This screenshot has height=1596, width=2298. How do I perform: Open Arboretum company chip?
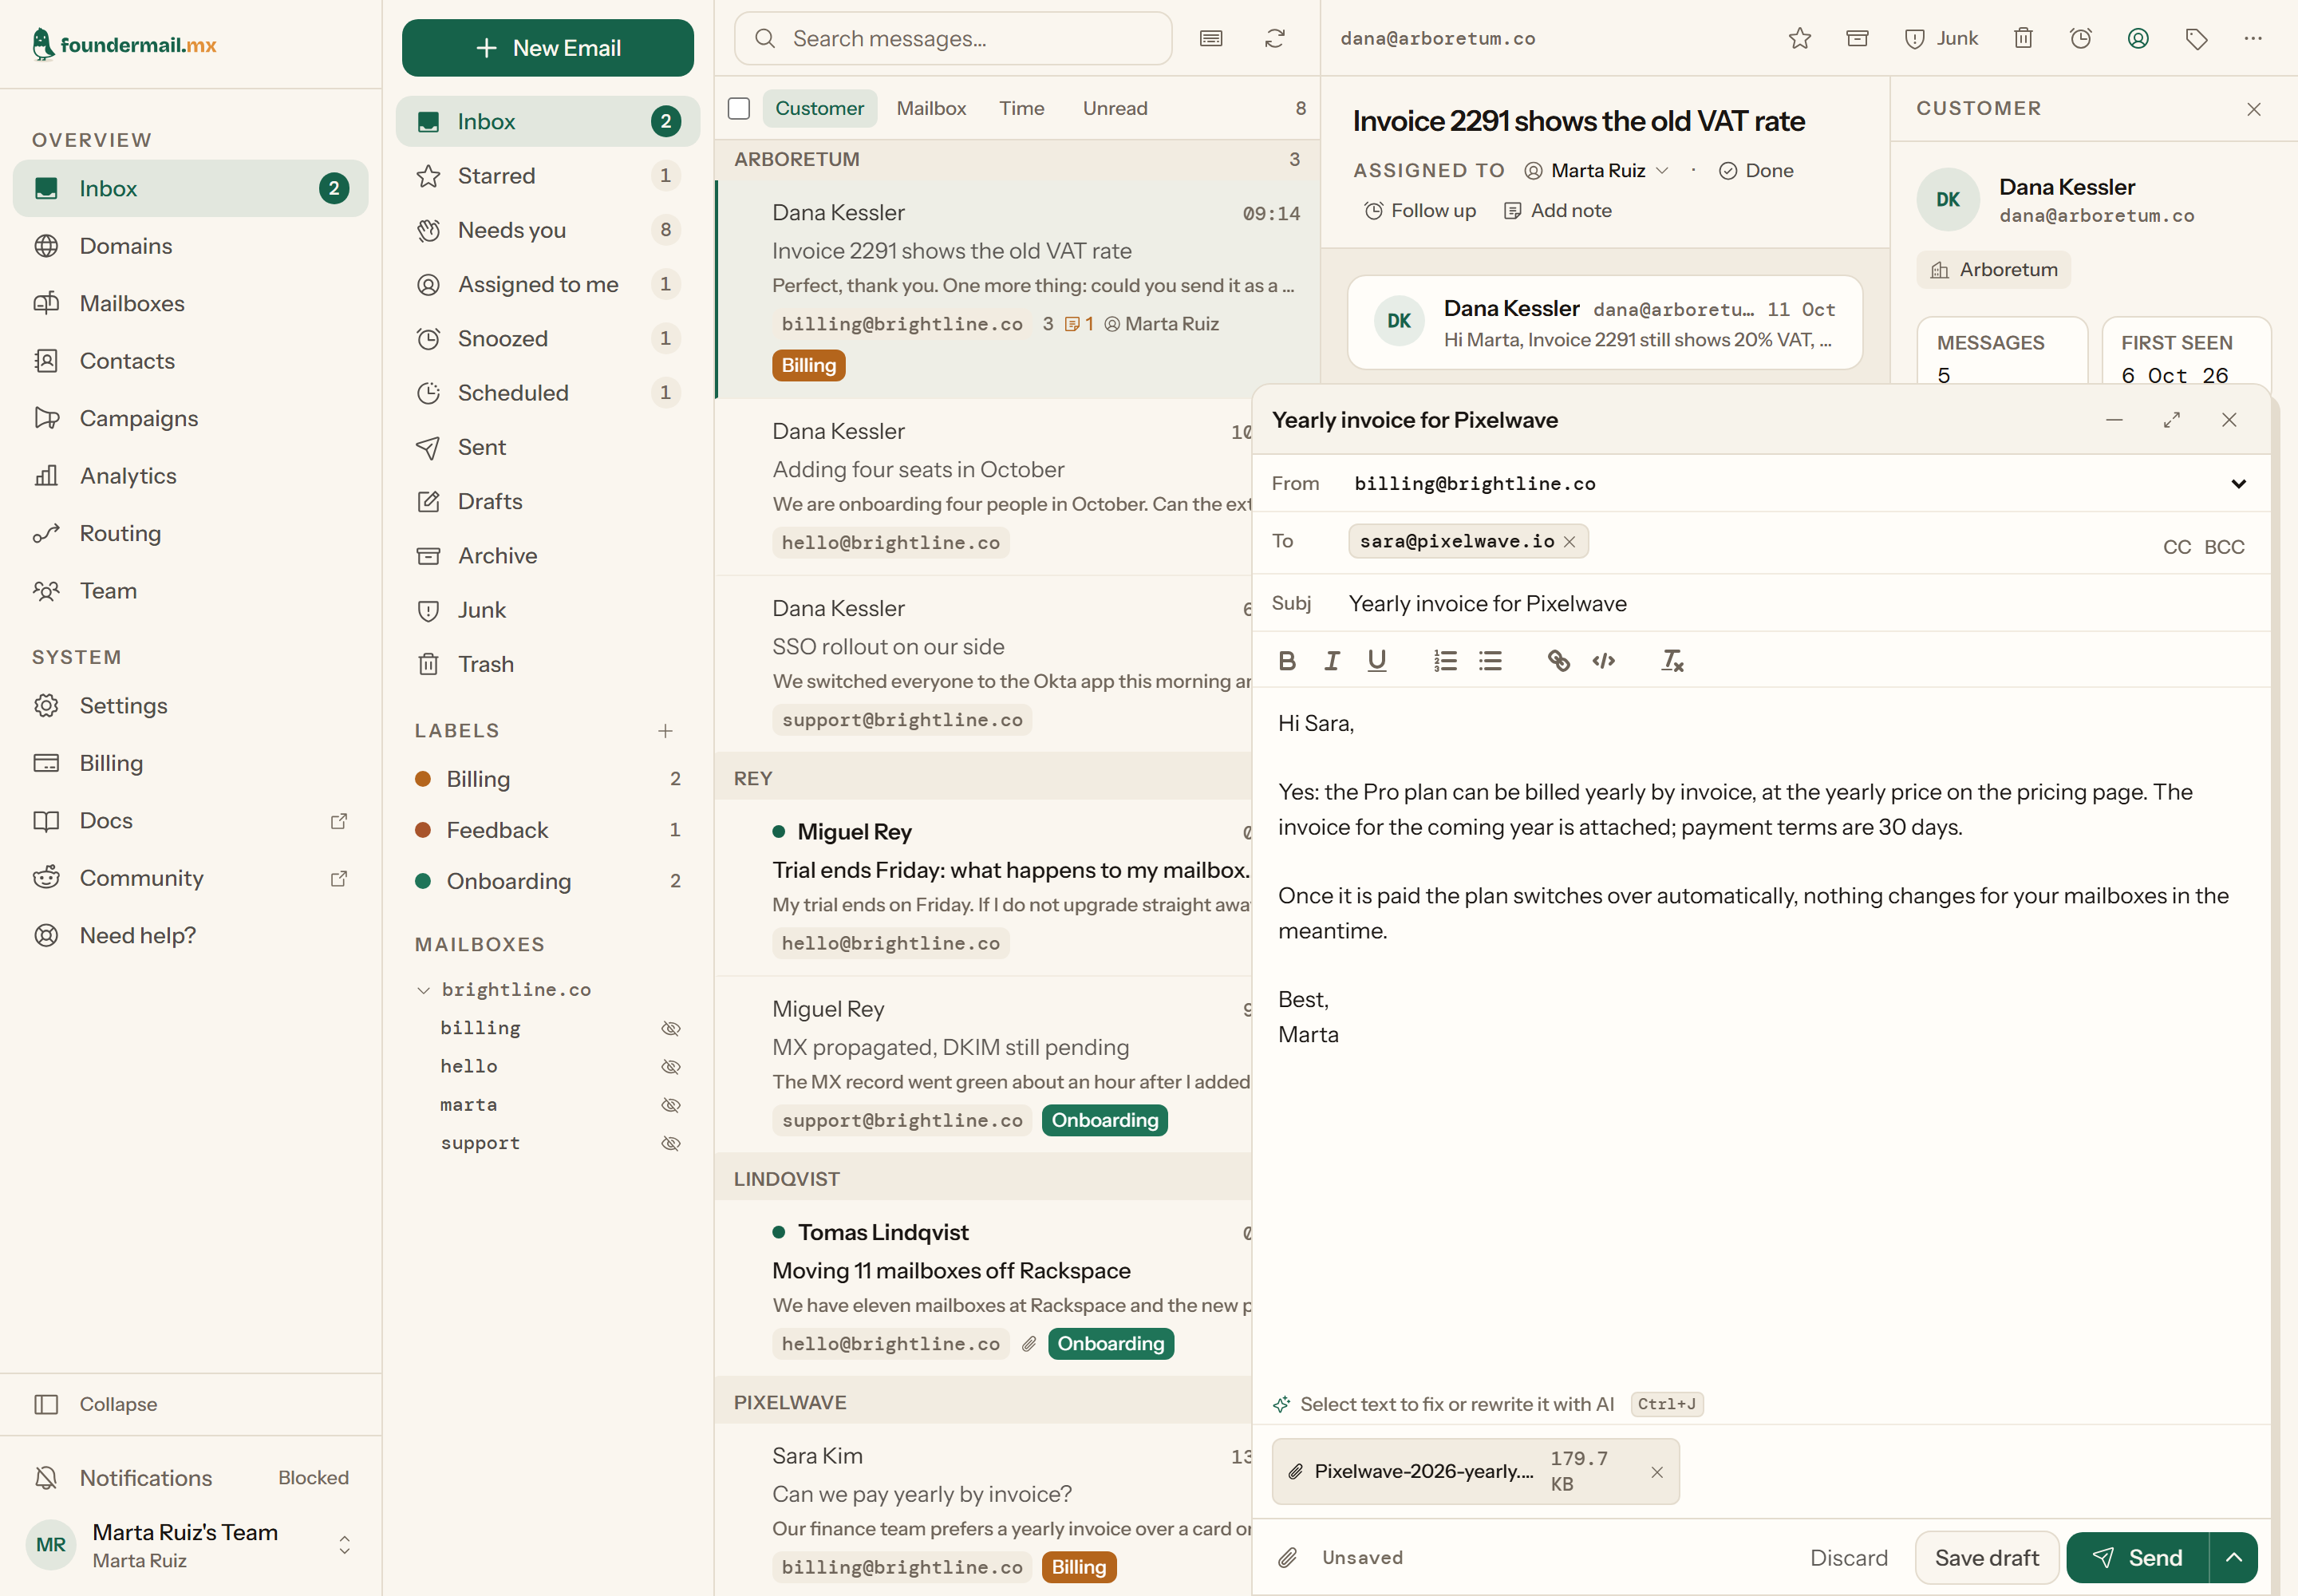tap(1993, 270)
